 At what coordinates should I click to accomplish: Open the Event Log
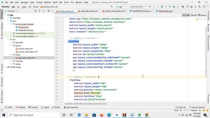[x=180, y=107]
